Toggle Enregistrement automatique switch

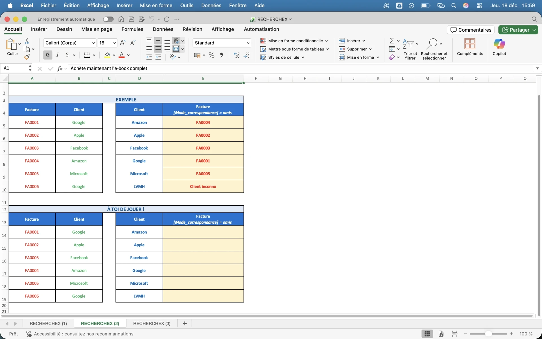click(108, 19)
